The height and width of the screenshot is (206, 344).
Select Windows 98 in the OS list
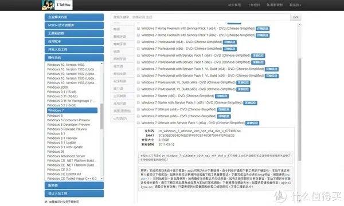pyautogui.click(x=56, y=152)
